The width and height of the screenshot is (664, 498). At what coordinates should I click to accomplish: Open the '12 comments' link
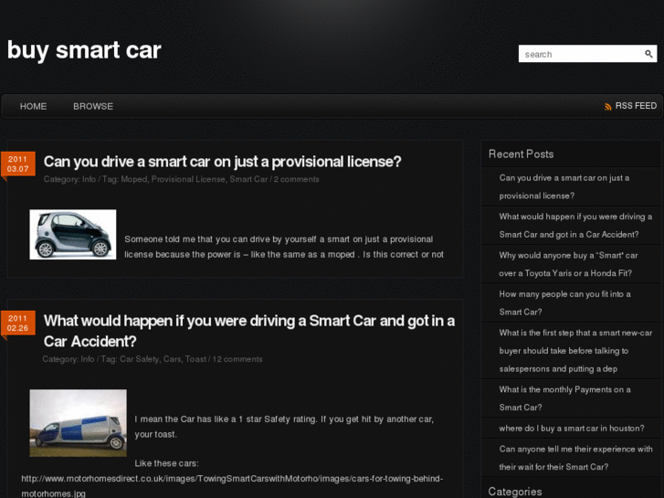click(x=237, y=359)
